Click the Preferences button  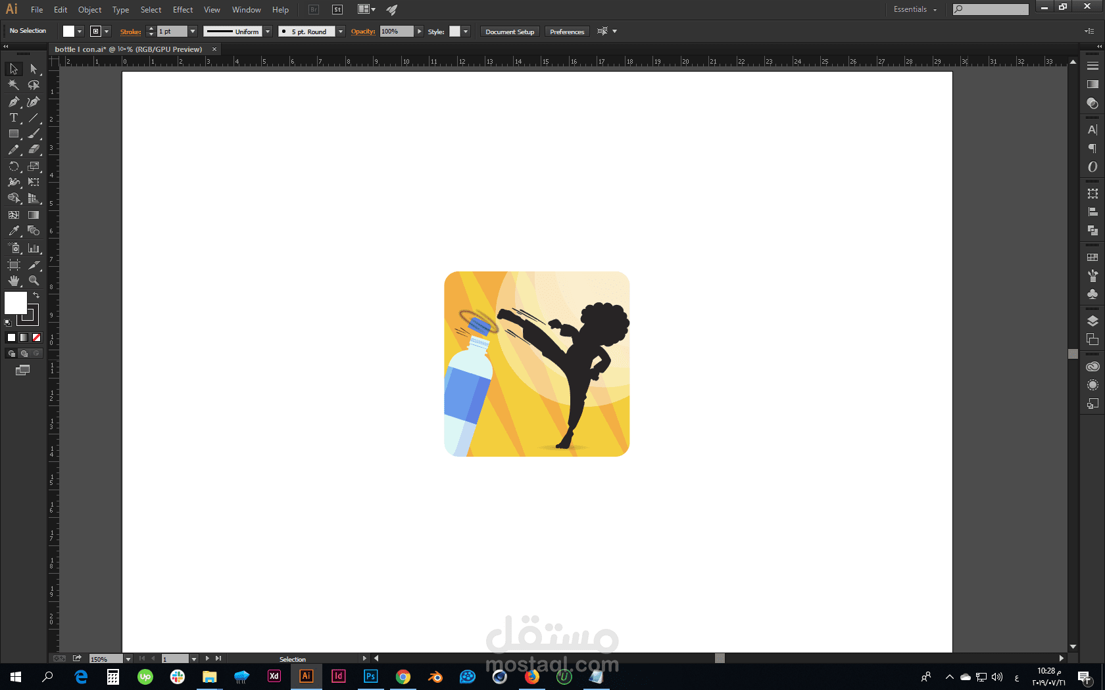[567, 32]
